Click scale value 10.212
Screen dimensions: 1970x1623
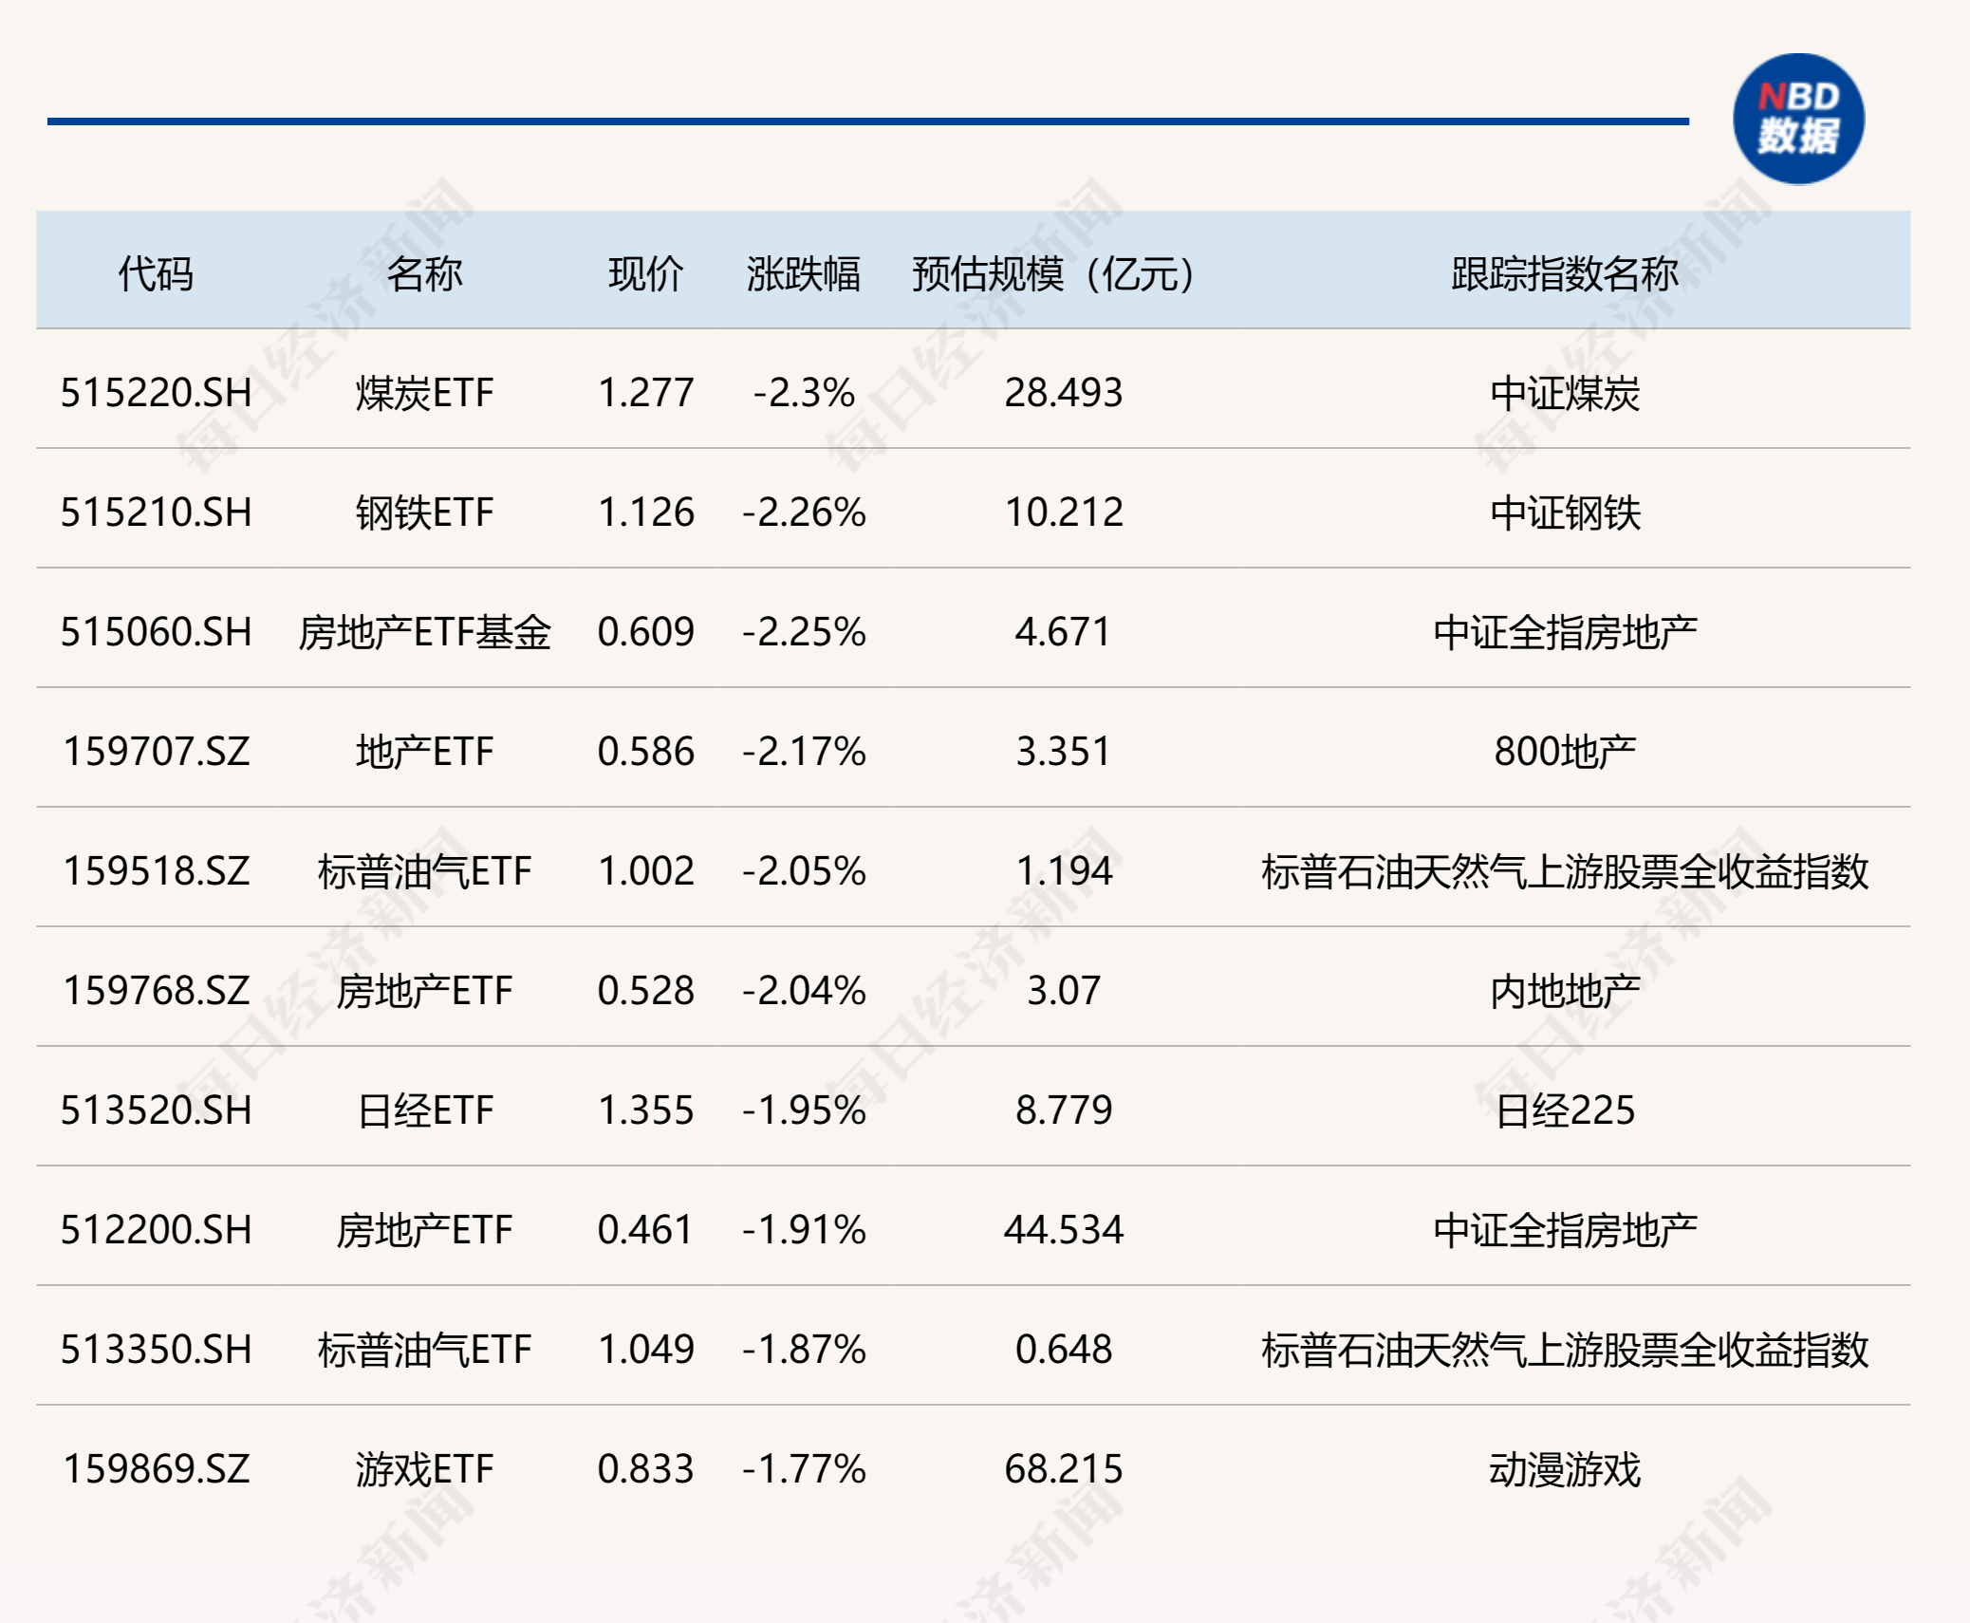(1064, 513)
